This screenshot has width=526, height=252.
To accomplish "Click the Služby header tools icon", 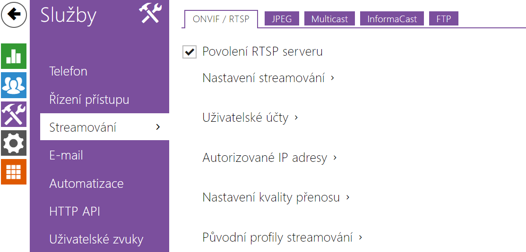I will click(x=150, y=14).
